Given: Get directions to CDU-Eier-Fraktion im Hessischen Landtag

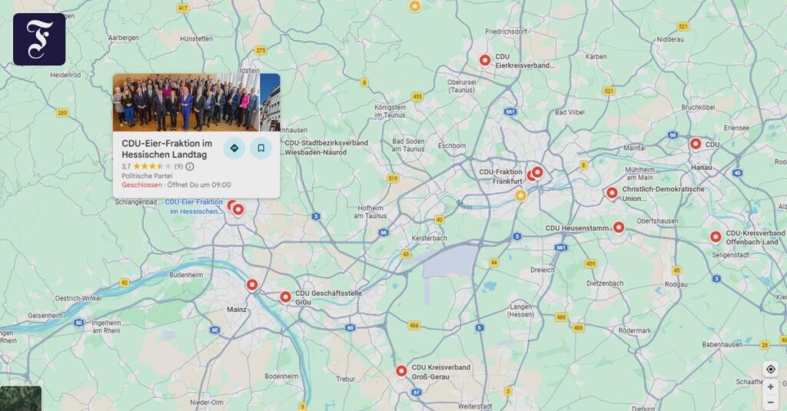Looking at the screenshot, I should [234, 148].
